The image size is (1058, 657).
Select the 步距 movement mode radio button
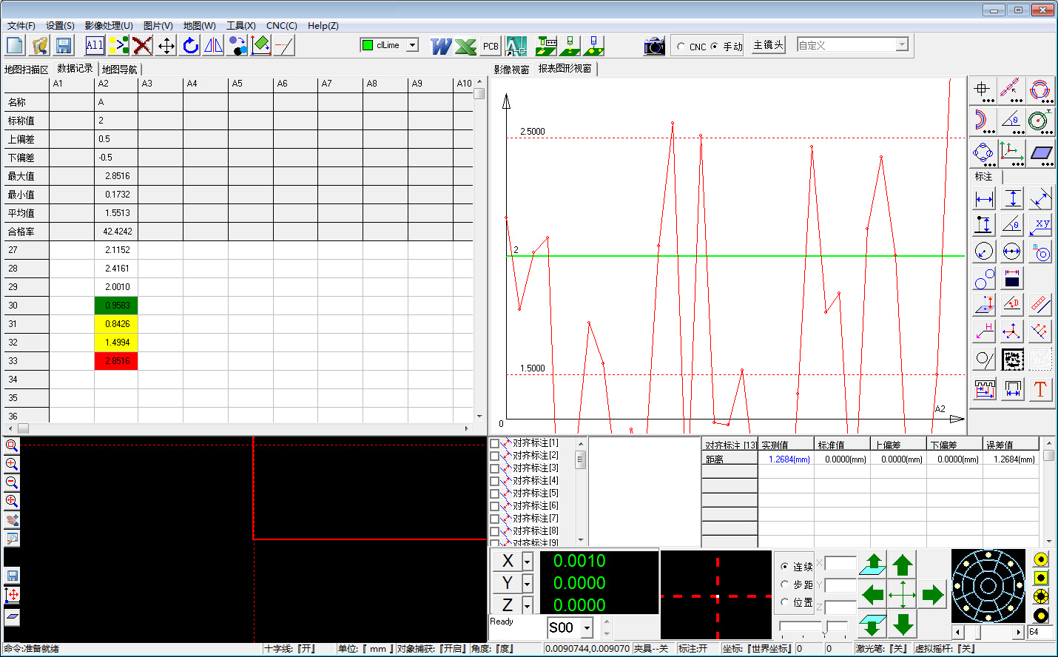tap(785, 584)
